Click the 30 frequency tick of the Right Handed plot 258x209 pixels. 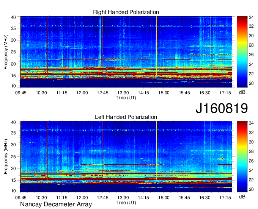point(14,40)
